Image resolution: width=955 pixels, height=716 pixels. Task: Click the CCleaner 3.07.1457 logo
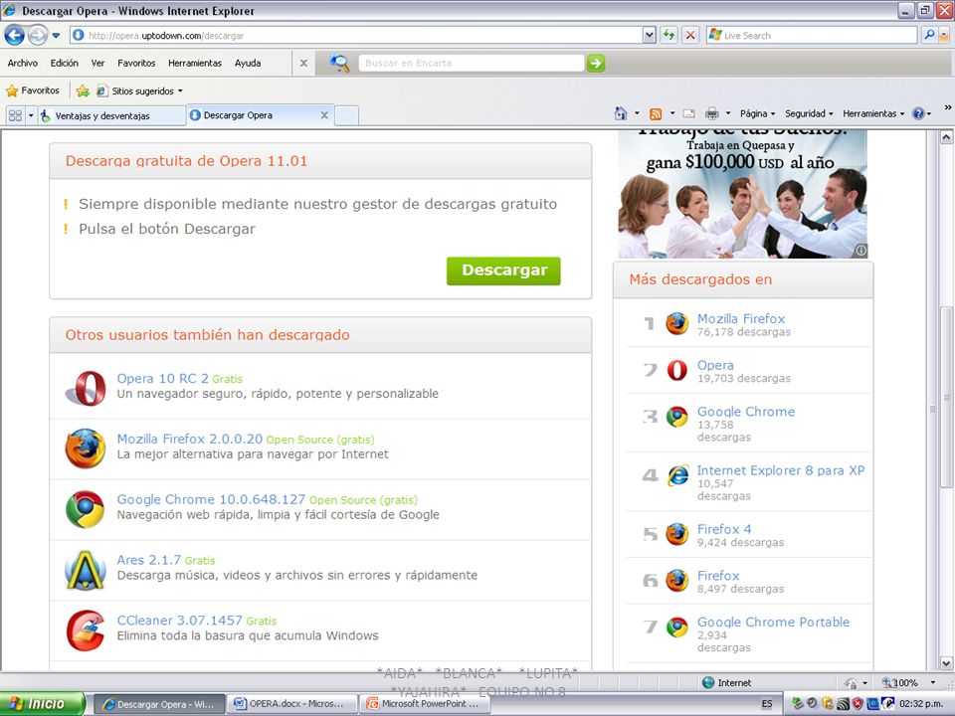86,630
